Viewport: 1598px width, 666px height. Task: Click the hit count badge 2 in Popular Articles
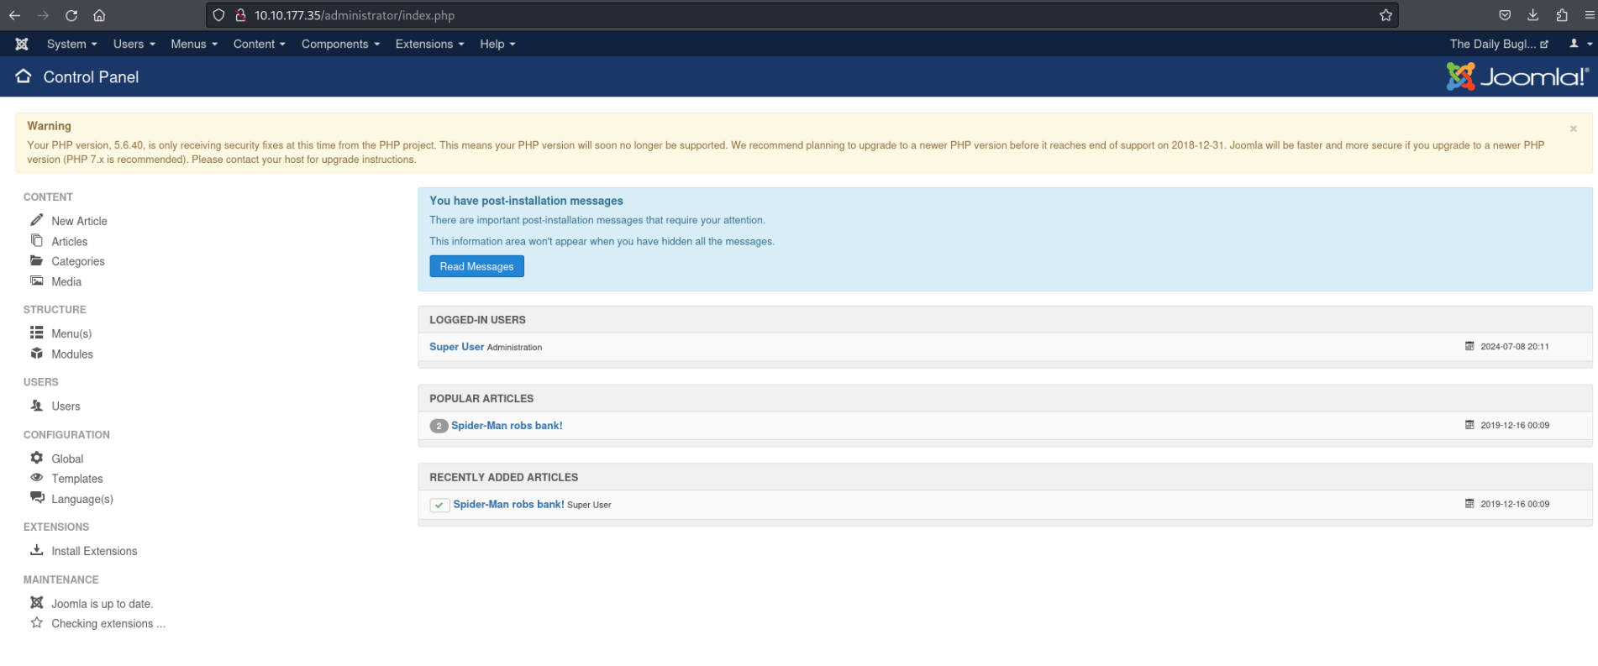coord(439,426)
